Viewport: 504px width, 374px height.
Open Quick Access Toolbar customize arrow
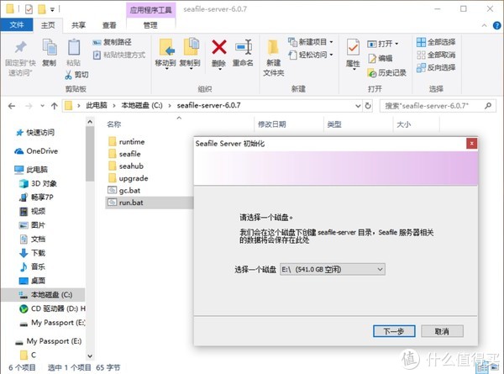click(52, 9)
